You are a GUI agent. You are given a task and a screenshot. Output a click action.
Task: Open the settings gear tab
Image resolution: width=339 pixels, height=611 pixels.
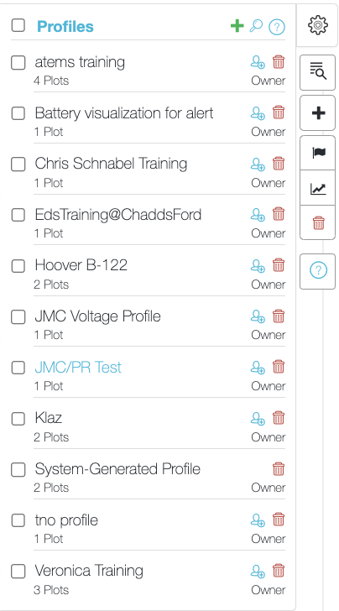(318, 25)
